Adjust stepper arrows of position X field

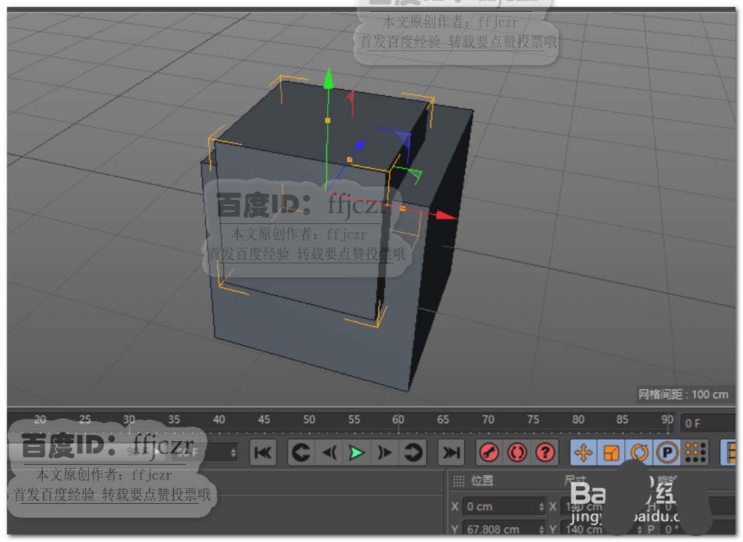click(541, 506)
